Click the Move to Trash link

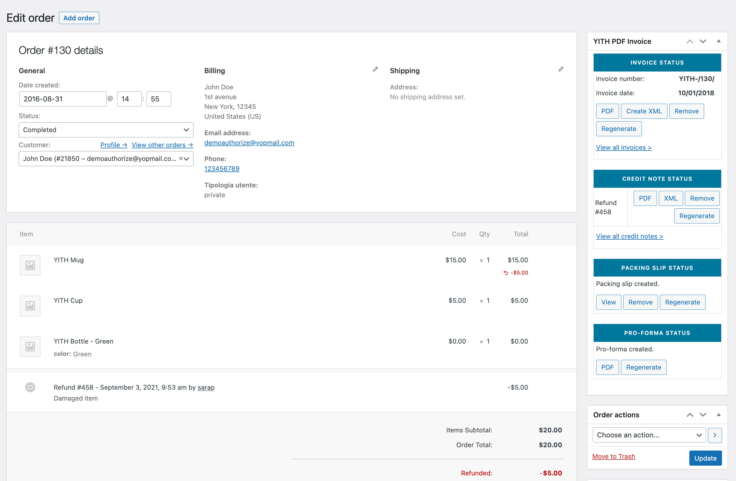pos(614,456)
